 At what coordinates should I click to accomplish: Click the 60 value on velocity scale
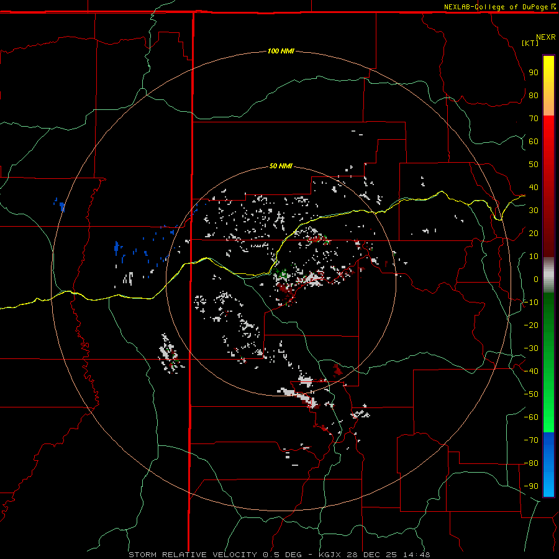[534, 141]
